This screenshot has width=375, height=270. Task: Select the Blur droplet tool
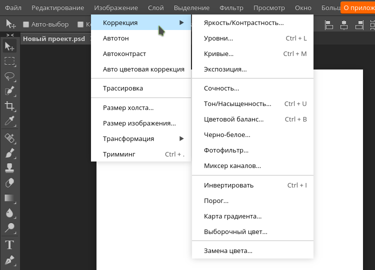tap(10, 213)
